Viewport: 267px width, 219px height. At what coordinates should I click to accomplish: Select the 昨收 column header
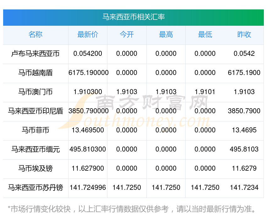tap(244, 35)
